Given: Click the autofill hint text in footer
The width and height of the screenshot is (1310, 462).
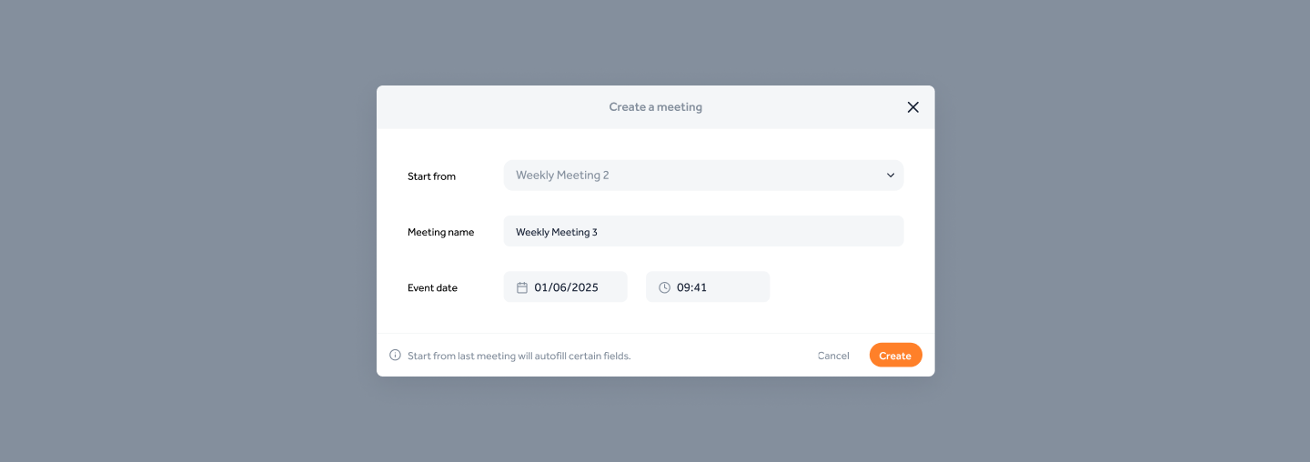Looking at the screenshot, I should point(519,357).
